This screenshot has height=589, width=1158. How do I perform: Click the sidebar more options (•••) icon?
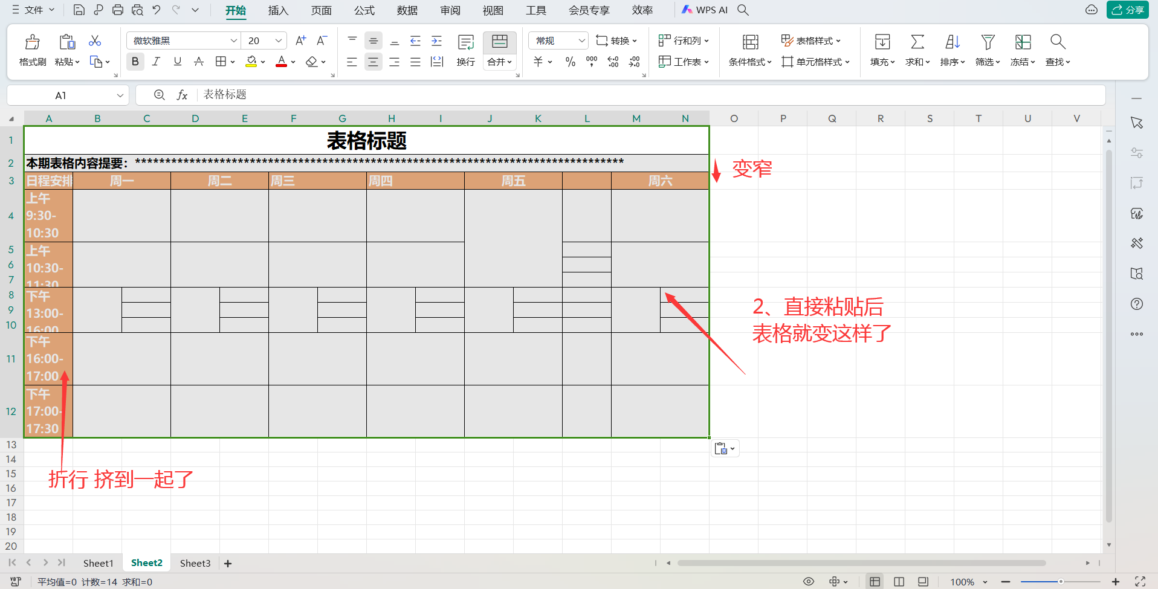click(x=1137, y=334)
